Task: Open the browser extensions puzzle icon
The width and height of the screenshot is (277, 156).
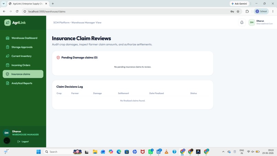Action: coord(247,11)
